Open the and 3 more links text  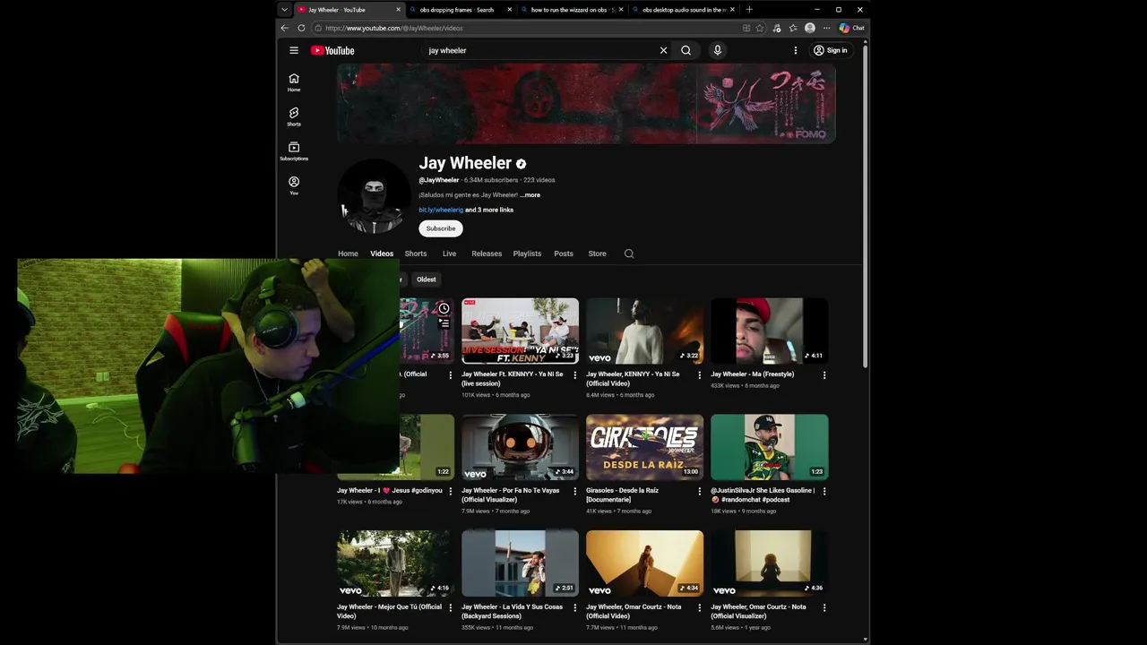pos(489,210)
